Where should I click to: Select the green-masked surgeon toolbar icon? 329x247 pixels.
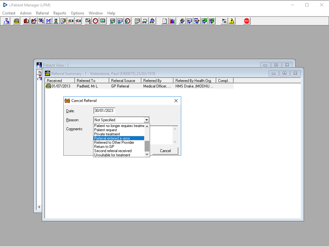pyautogui.click(x=56, y=21)
